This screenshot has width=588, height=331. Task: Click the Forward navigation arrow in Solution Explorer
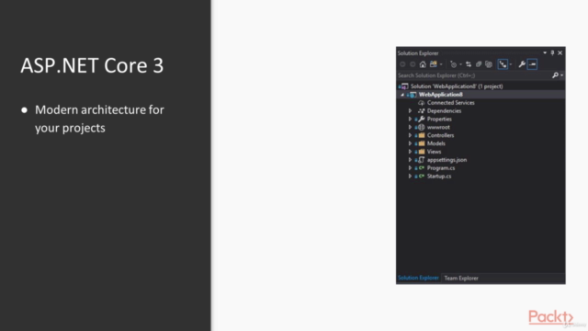413,64
